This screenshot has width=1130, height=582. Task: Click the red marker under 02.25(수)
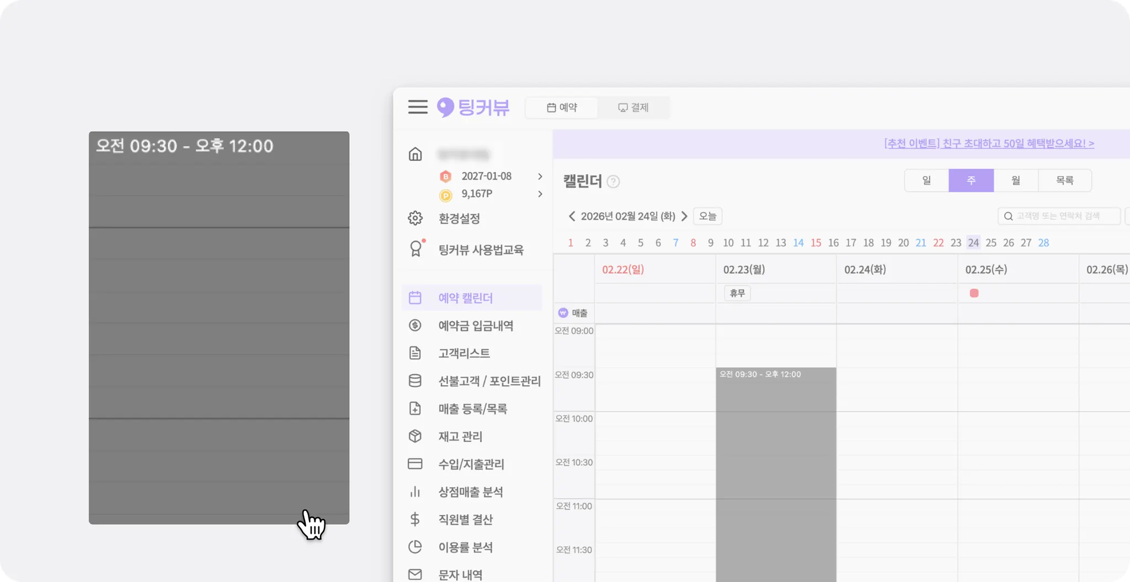[974, 293]
